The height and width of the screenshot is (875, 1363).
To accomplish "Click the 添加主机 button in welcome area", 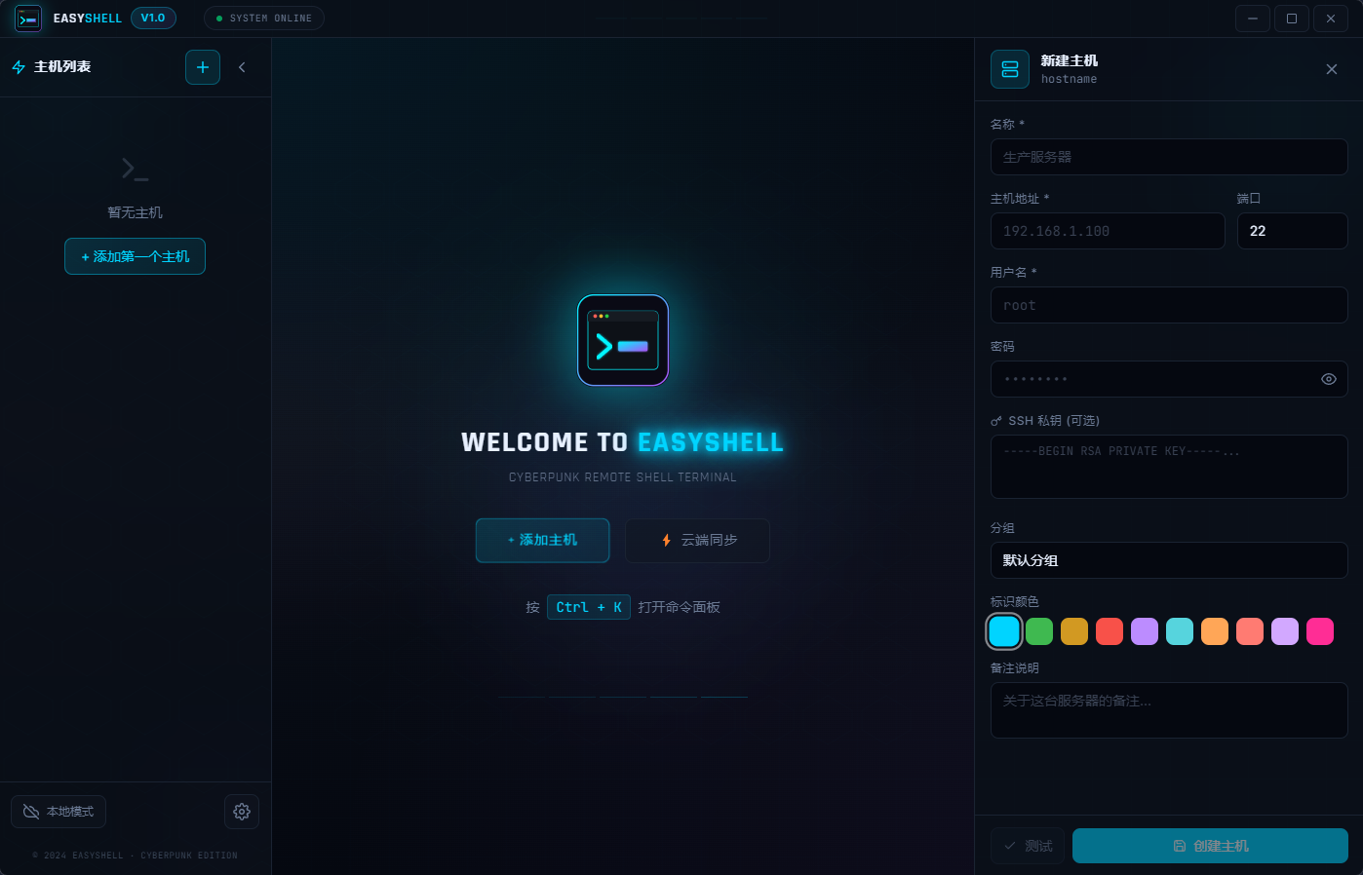I will click(542, 540).
